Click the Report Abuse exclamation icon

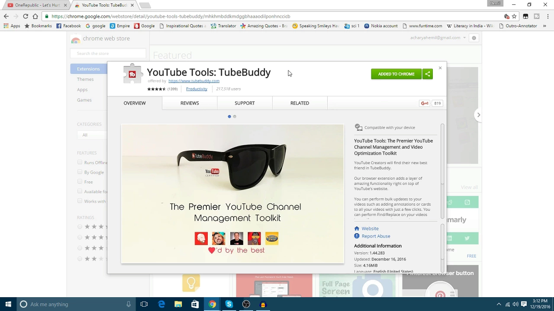coord(357,236)
